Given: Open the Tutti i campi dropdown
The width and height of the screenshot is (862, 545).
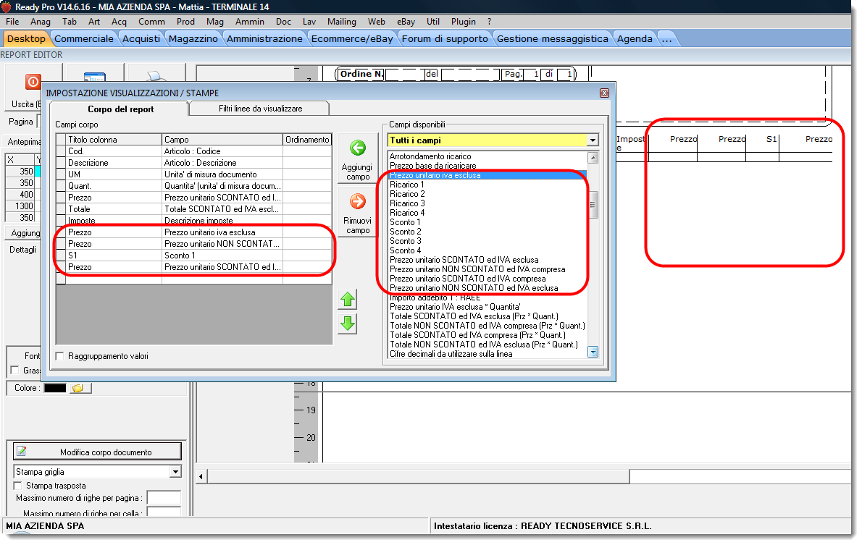Looking at the screenshot, I should pos(593,140).
